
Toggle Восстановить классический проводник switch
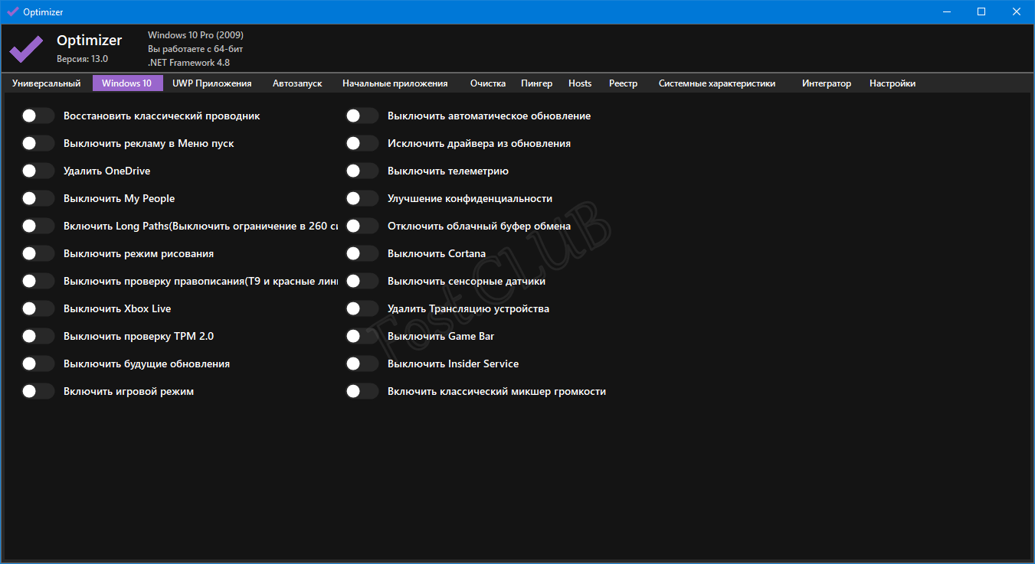point(38,116)
